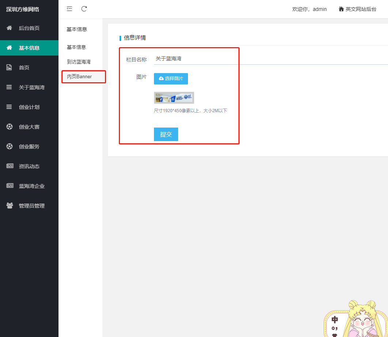Click the image icon beside 首页
Screen dimensions: 388x337
pos(10,68)
